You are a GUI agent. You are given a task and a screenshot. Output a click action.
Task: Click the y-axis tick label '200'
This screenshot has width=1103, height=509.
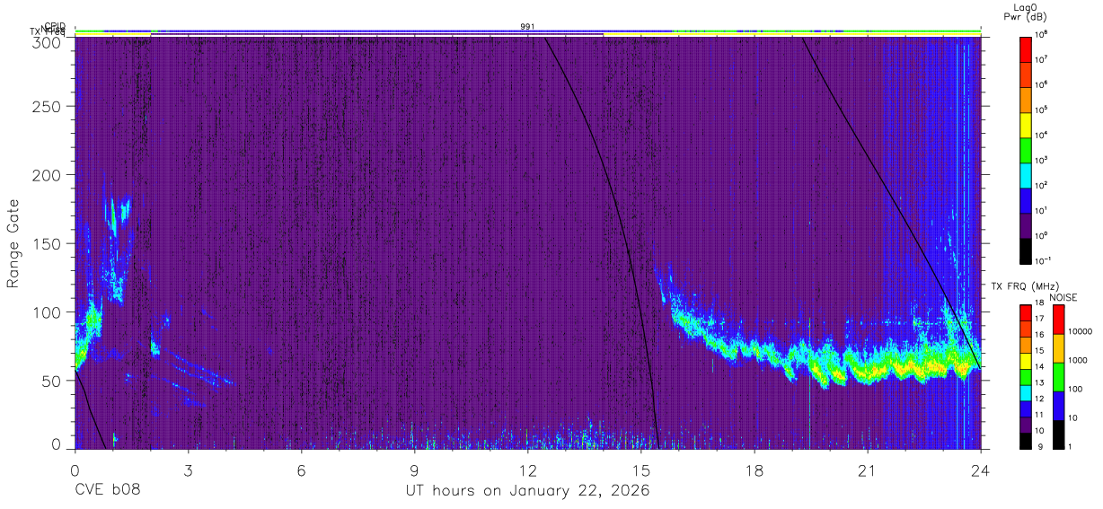(48, 175)
